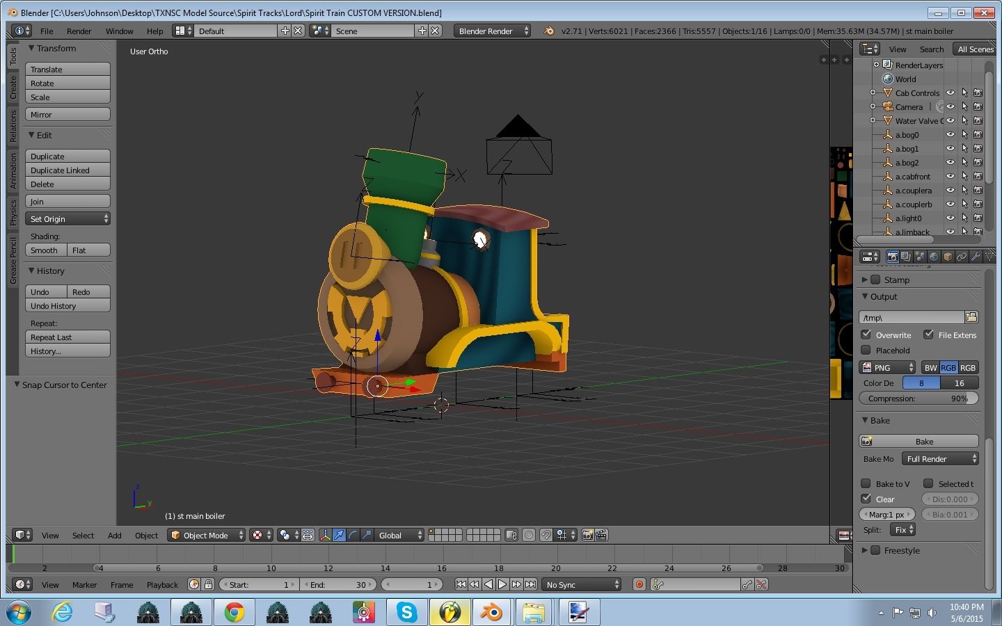Jump to the last frame of the timeline
This screenshot has height=626, width=1002.
(530, 584)
